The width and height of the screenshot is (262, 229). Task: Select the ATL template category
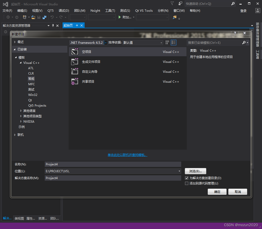click(31, 68)
